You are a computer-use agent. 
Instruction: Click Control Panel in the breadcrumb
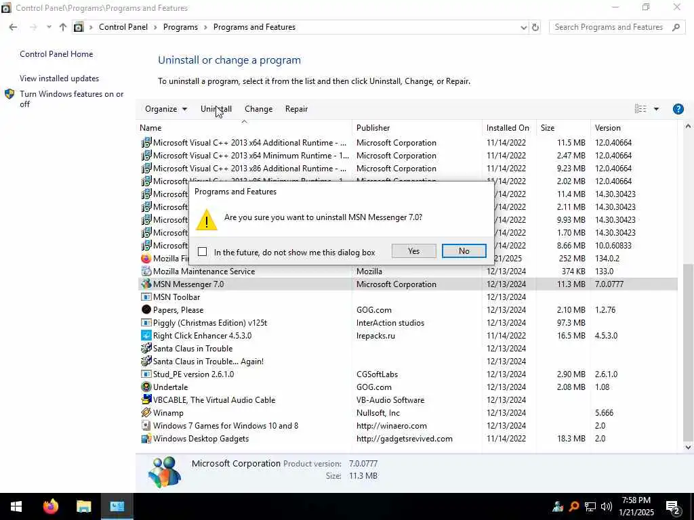tap(123, 27)
